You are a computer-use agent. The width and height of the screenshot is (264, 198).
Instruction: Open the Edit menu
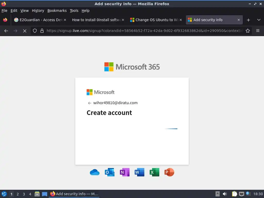click(x=14, y=11)
